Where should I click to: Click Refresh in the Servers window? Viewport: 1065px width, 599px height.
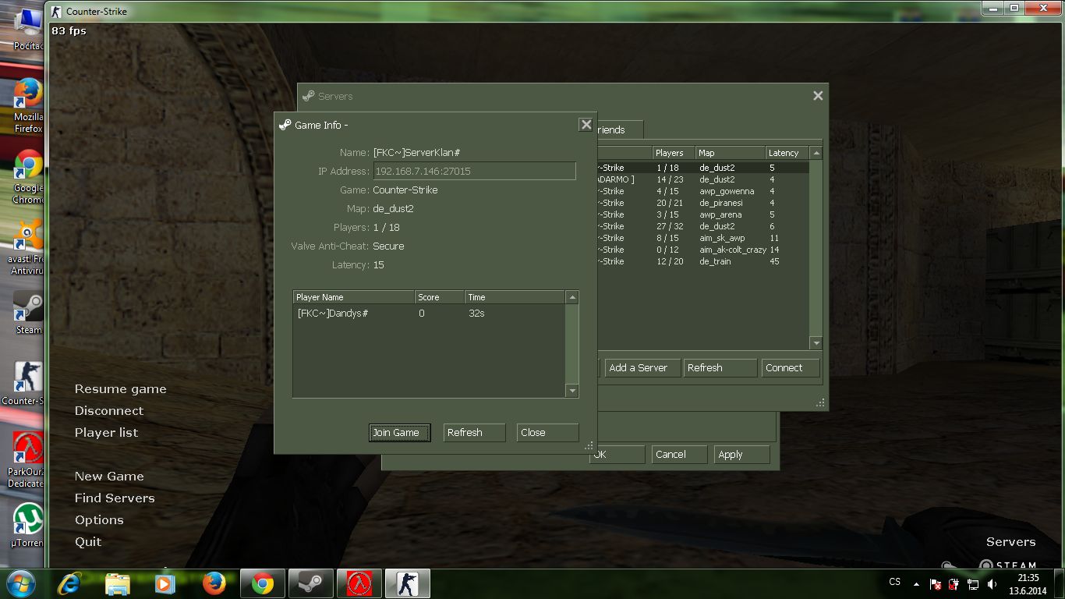coord(720,367)
